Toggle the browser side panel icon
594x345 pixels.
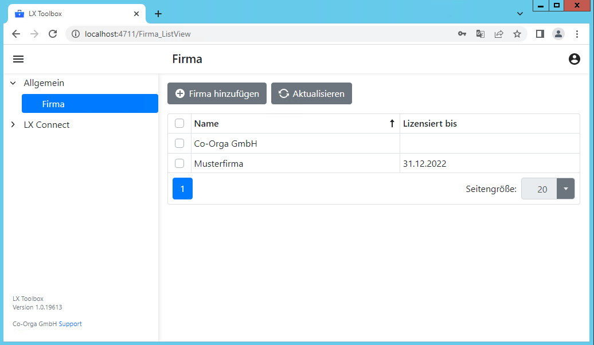pos(540,34)
